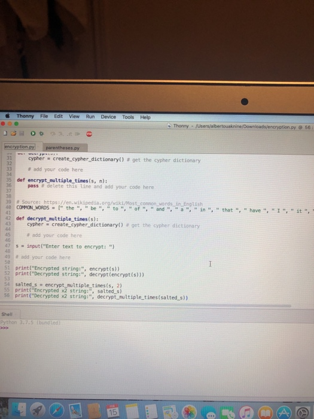Open the Tools menu
The width and height of the screenshot is (314, 419).
point(128,117)
